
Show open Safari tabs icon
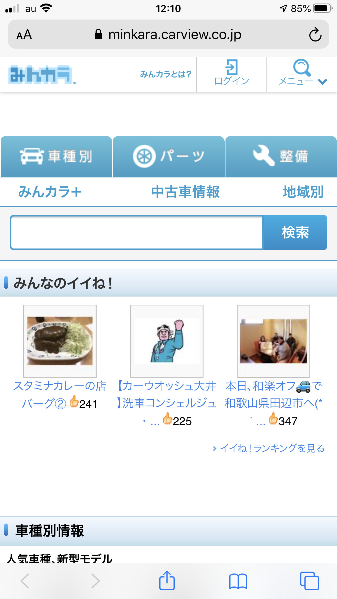click(x=309, y=581)
